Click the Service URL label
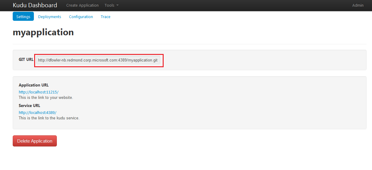372x170 pixels. [29, 105]
